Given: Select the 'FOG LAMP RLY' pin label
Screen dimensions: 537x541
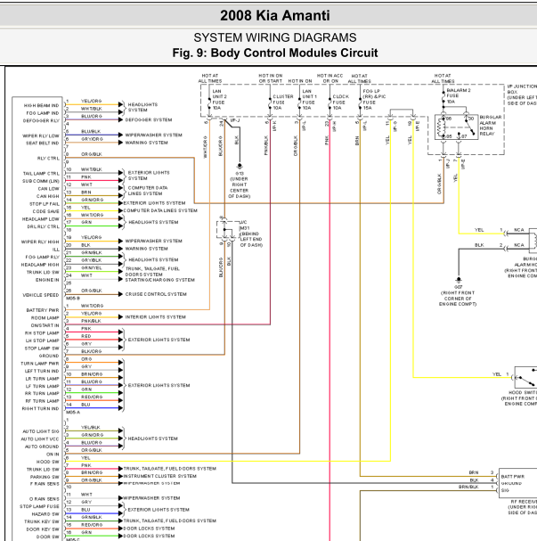Looking at the screenshot, I should coord(43,257).
